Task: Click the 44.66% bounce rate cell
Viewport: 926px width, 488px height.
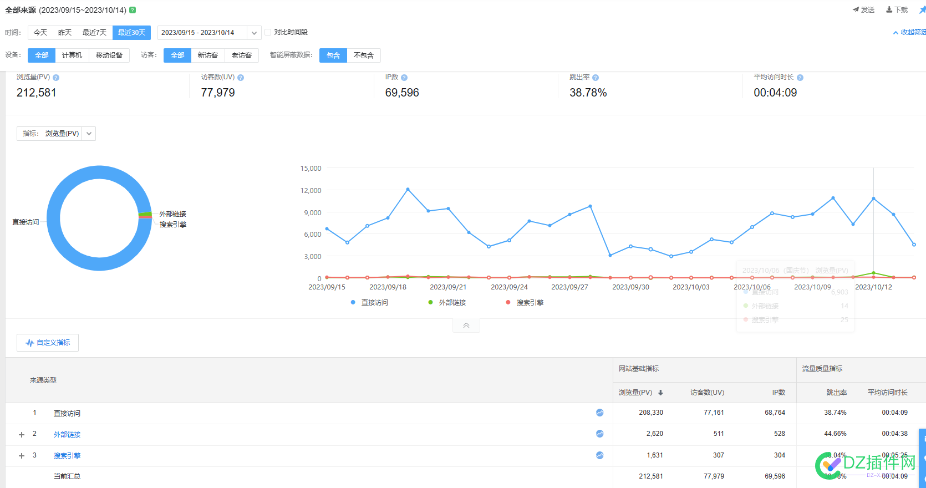Action: tap(836, 434)
